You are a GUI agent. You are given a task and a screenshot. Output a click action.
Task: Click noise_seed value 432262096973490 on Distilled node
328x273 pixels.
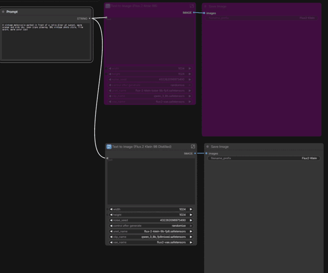pyautogui.click(x=173, y=220)
